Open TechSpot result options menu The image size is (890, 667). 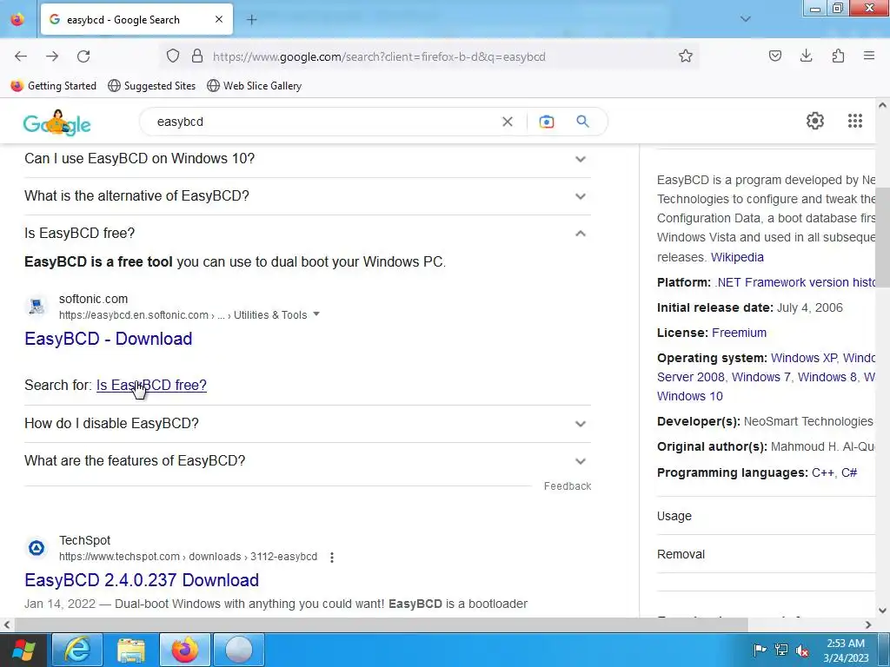tap(332, 558)
